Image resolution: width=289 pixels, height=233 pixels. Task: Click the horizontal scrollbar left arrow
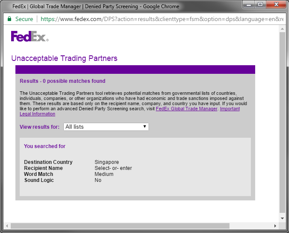(x=7, y=226)
